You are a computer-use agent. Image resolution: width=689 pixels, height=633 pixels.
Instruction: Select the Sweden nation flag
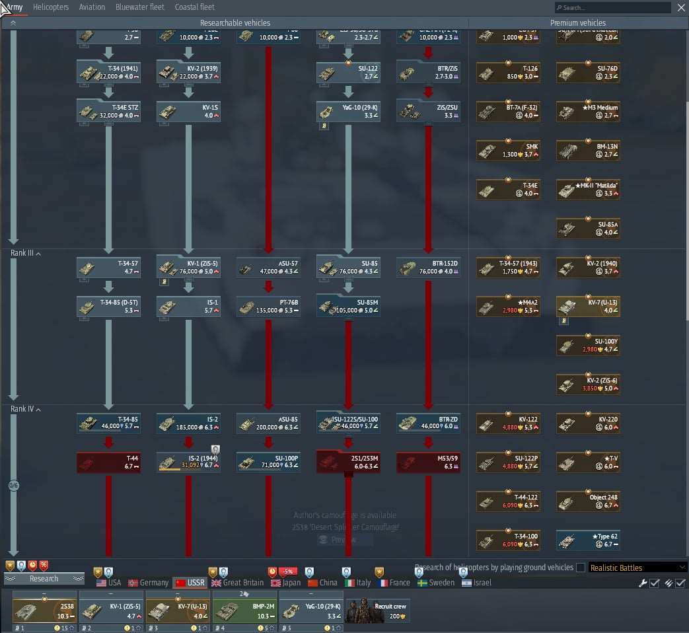[x=436, y=582]
